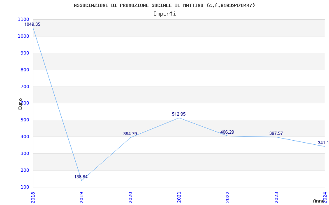The height and width of the screenshot is (205, 329).
Task: Click the 341.1 data label
Action: (323, 143)
